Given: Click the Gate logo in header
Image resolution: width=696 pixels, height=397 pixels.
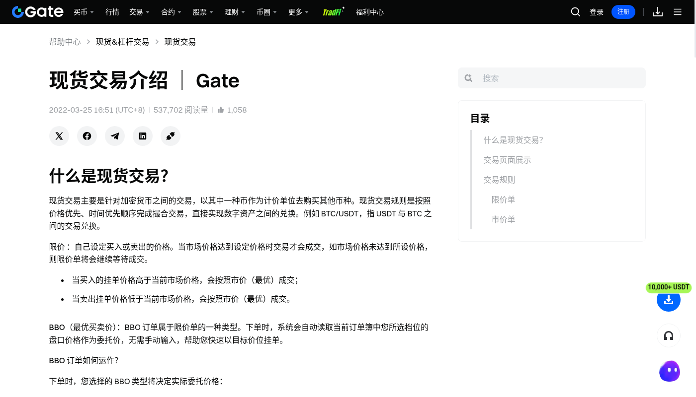Looking at the screenshot, I should pyautogui.click(x=38, y=12).
